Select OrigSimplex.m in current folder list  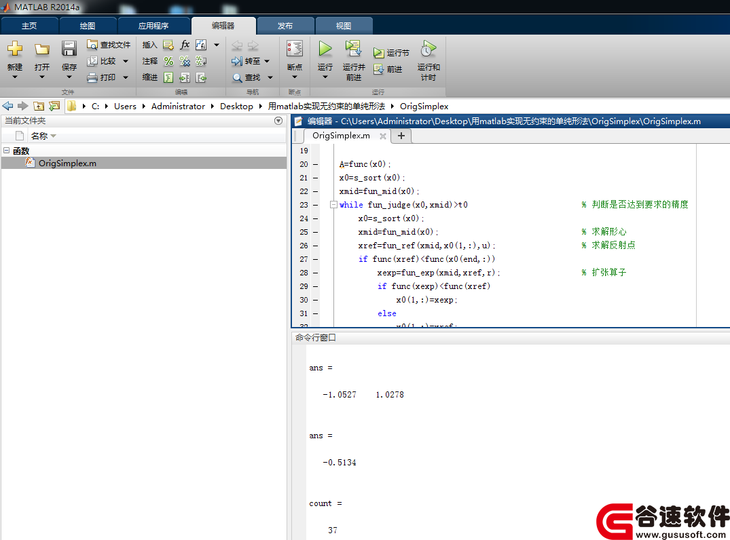(x=144, y=163)
